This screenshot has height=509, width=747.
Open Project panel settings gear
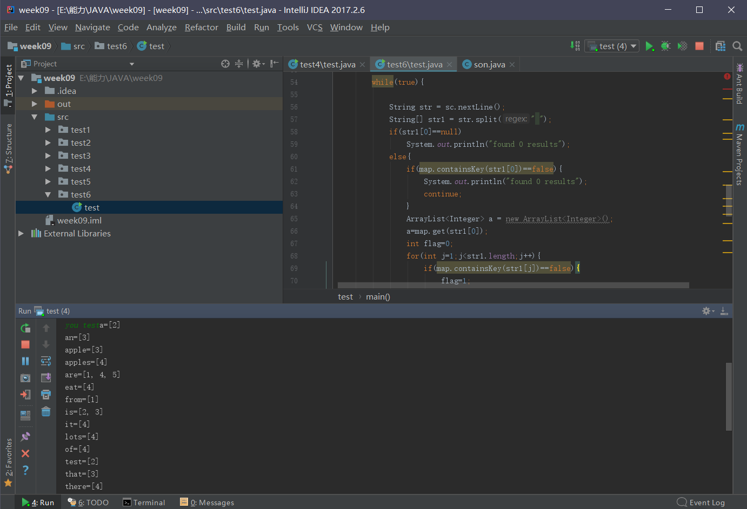pos(258,64)
